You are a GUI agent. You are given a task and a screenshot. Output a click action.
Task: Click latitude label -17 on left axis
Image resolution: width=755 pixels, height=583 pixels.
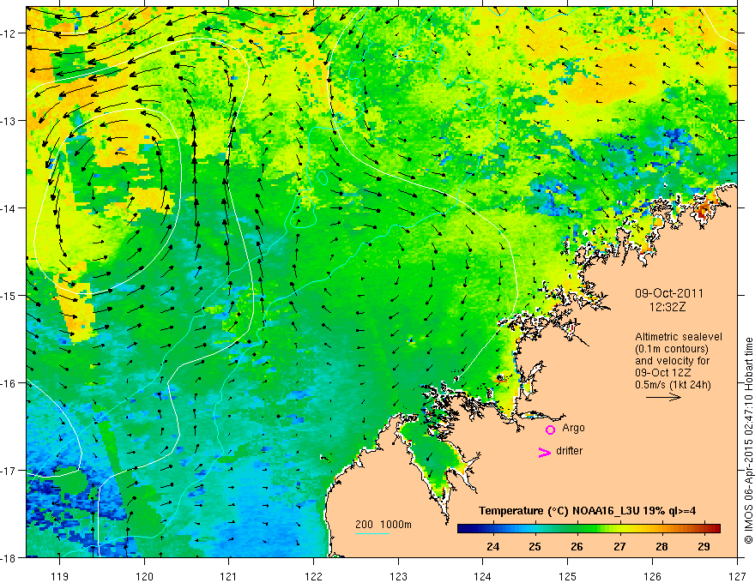[x=10, y=471]
